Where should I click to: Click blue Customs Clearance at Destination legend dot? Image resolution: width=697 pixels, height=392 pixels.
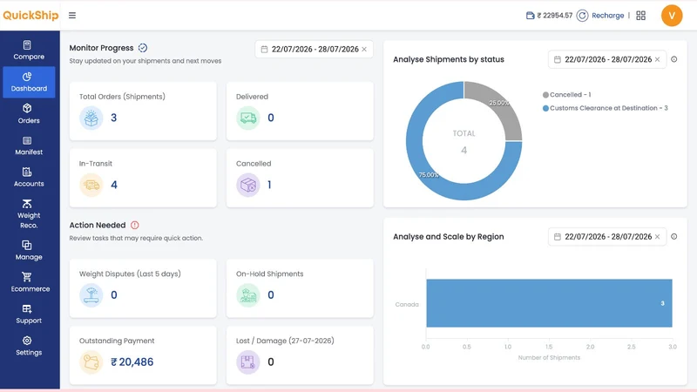545,108
